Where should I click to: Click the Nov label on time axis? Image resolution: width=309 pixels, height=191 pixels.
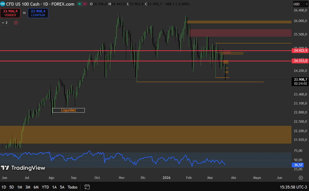122,178
